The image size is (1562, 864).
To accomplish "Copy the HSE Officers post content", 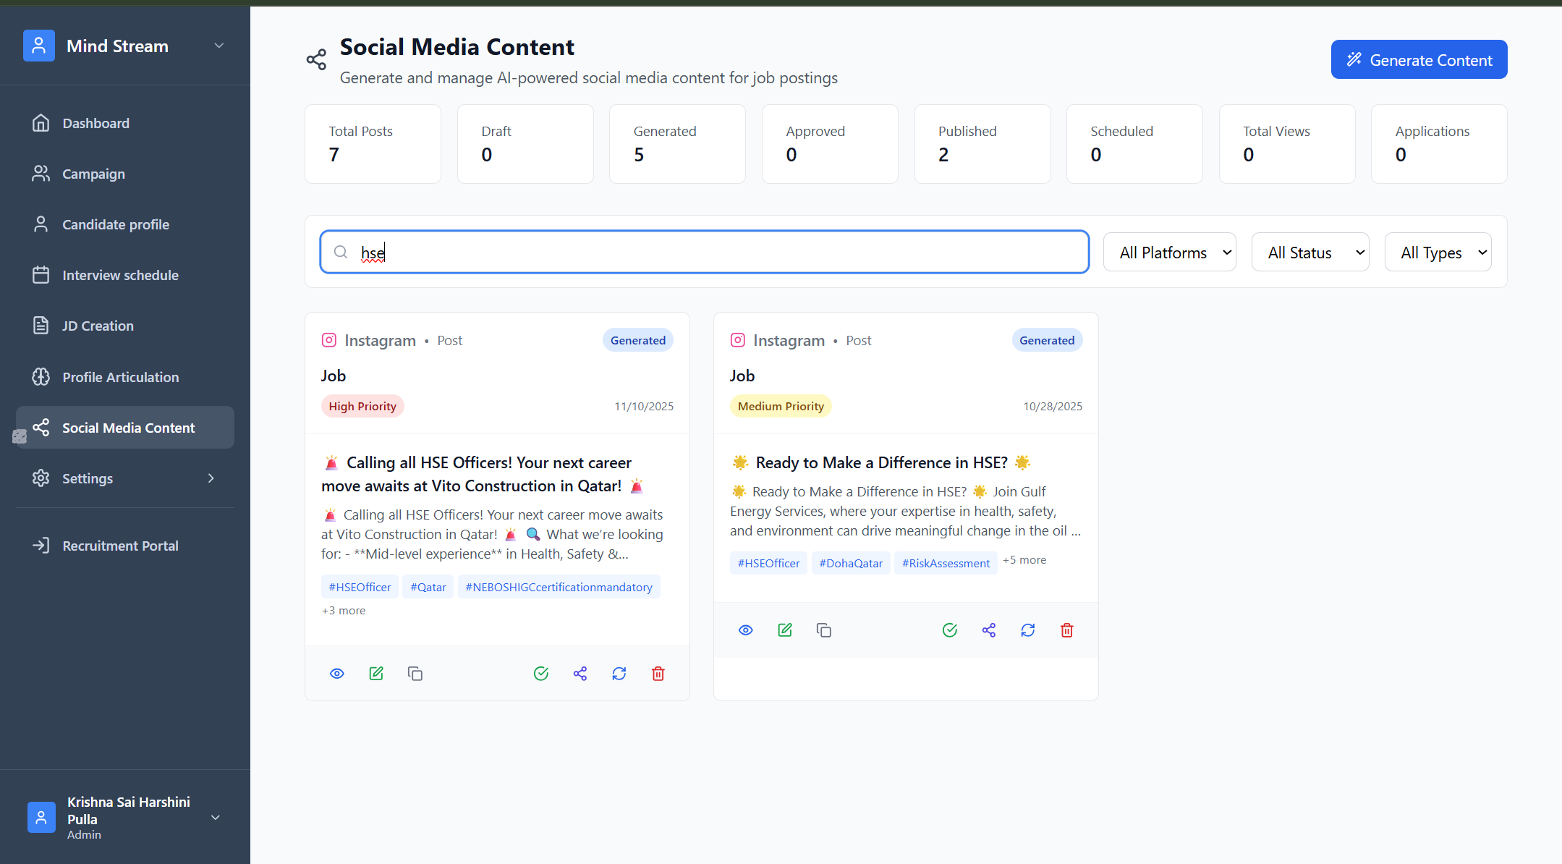I will point(415,674).
